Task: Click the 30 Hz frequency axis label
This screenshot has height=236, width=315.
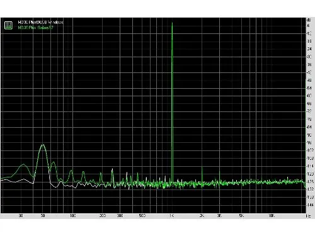Action: pos(21,216)
